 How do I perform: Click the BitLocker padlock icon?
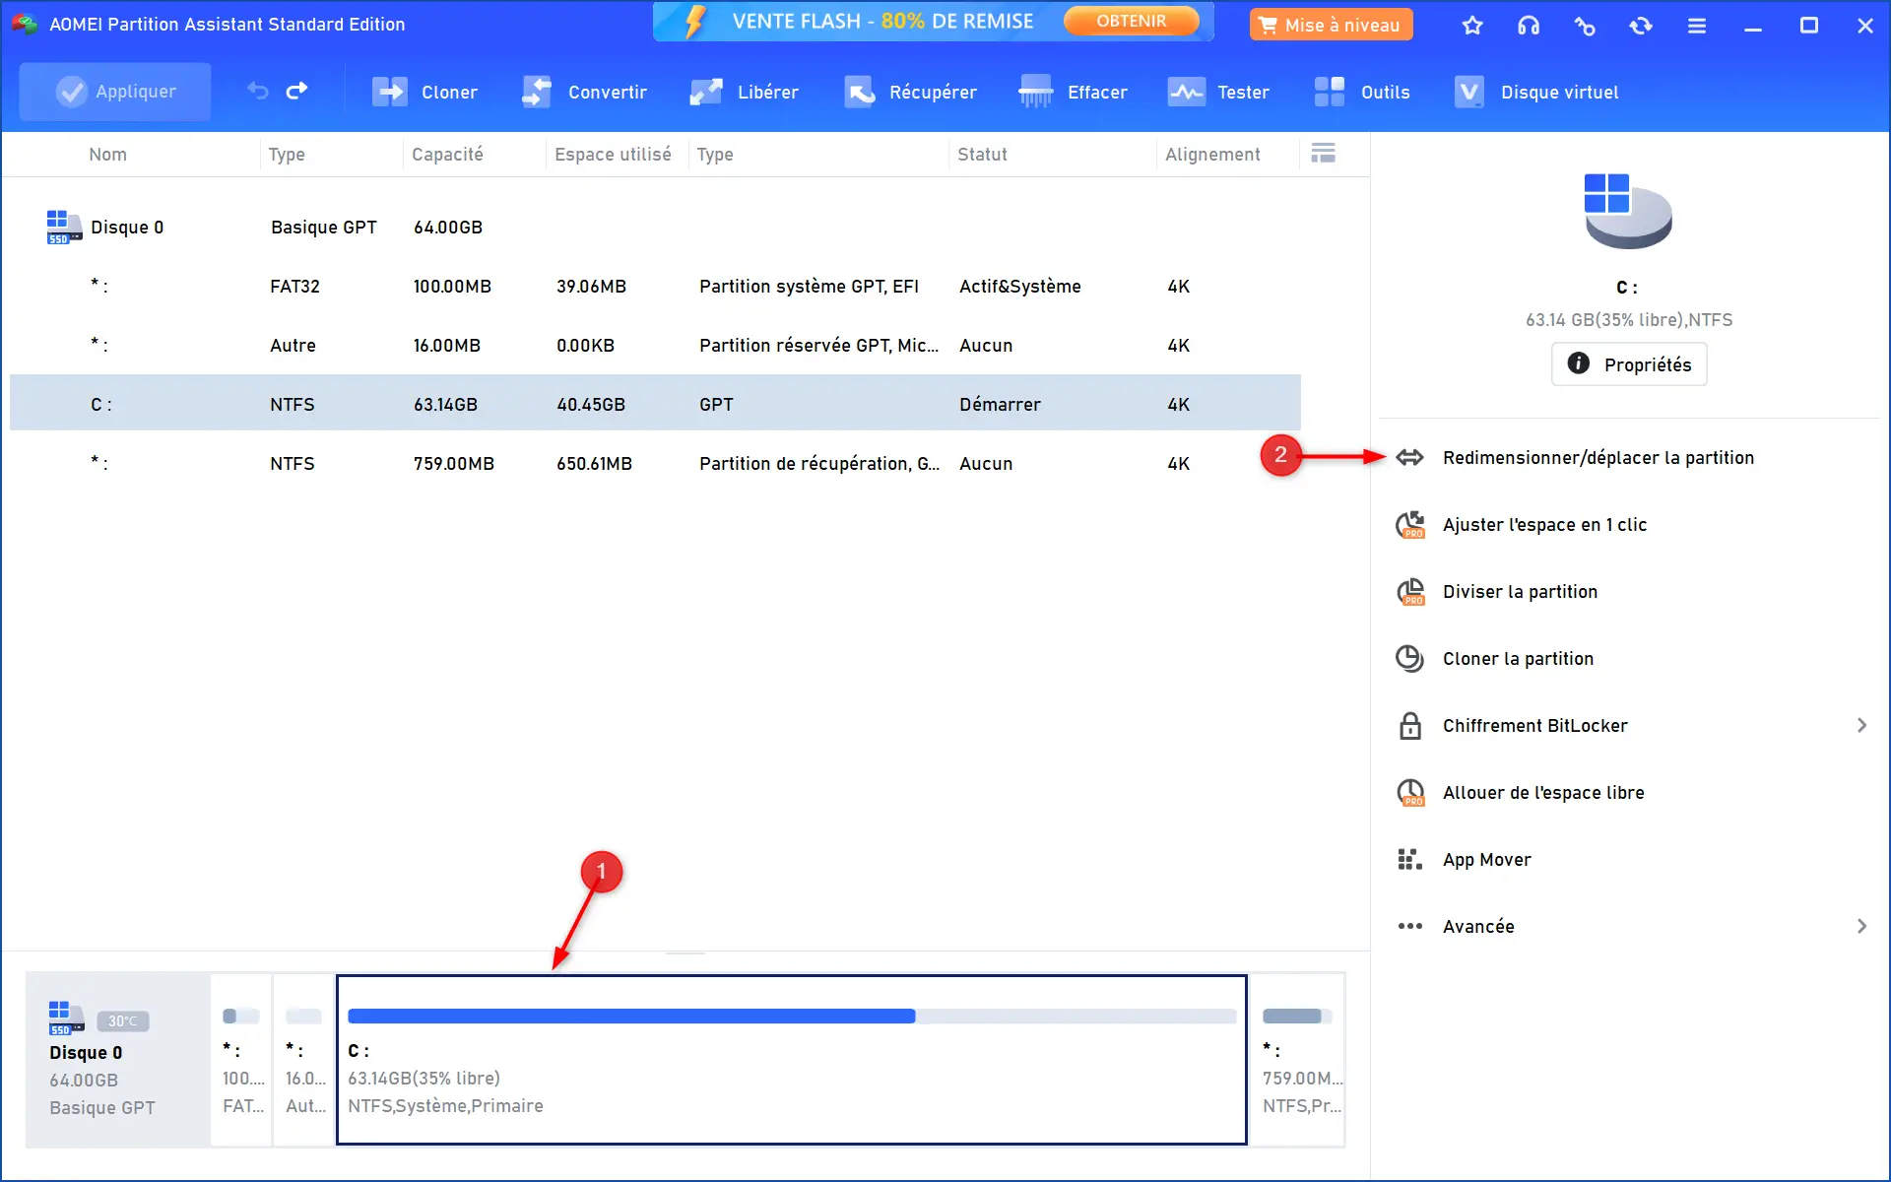click(1409, 726)
